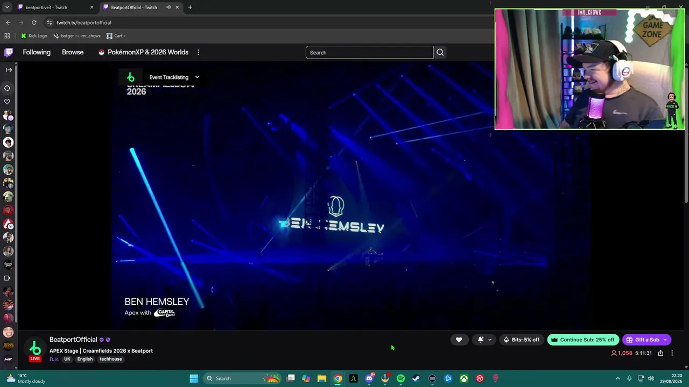Click the address bar URL
The image size is (689, 387).
(83, 23)
